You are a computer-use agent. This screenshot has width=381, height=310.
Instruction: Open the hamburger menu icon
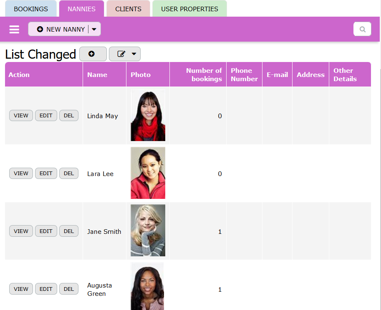(14, 30)
